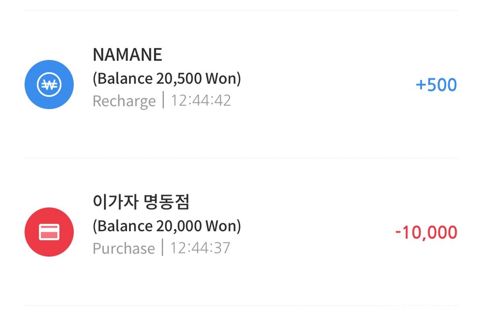
Task: Click the Recharge type label
Action: tap(124, 101)
